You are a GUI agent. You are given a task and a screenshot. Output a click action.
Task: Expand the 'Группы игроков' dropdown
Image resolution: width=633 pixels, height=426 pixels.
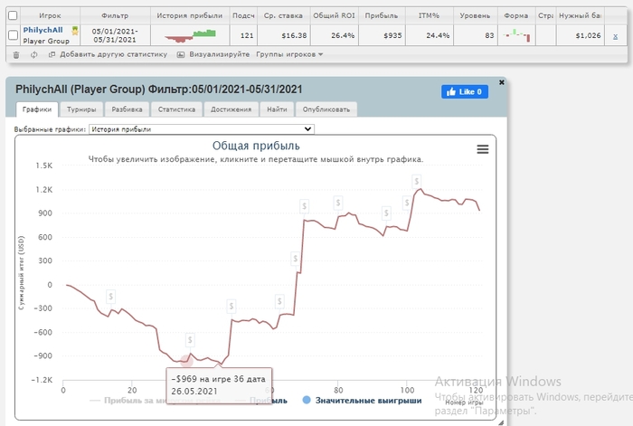[289, 54]
